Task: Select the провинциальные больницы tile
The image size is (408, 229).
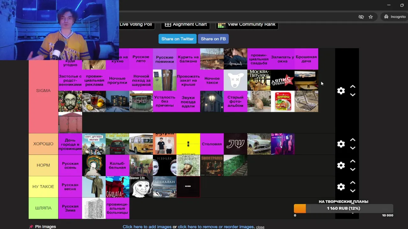Action: coord(117,208)
